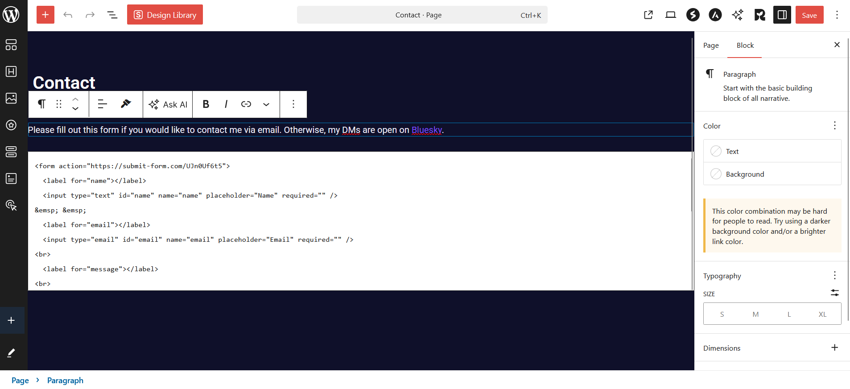850x389 pixels.
Task: Switch to the Page tab
Action: (711, 46)
